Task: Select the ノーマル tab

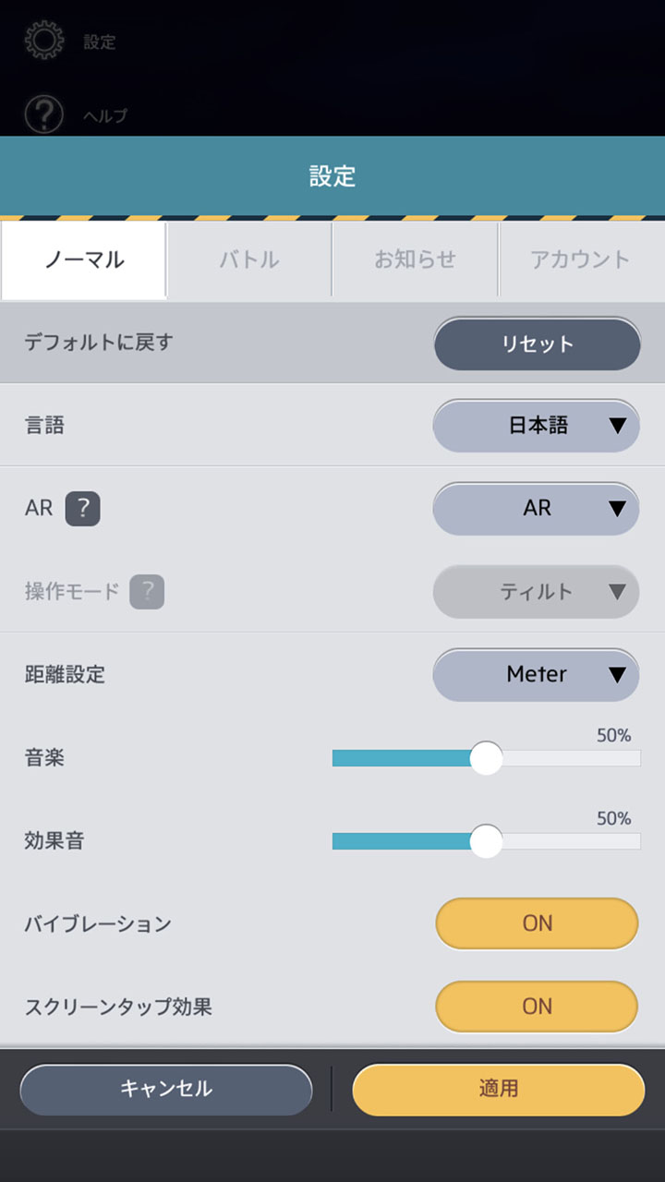Action: pyautogui.click(x=84, y=259)
